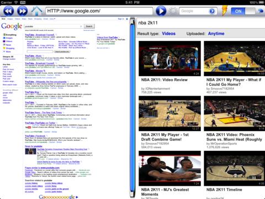Play the MJ's Greatest Moments video thumbnail

(x=169, y=168)
